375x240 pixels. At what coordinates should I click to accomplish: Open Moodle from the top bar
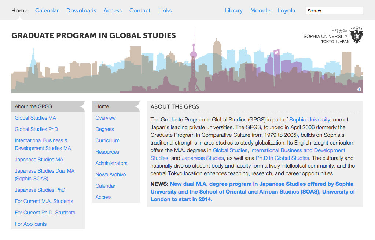[x=260, y=11]
